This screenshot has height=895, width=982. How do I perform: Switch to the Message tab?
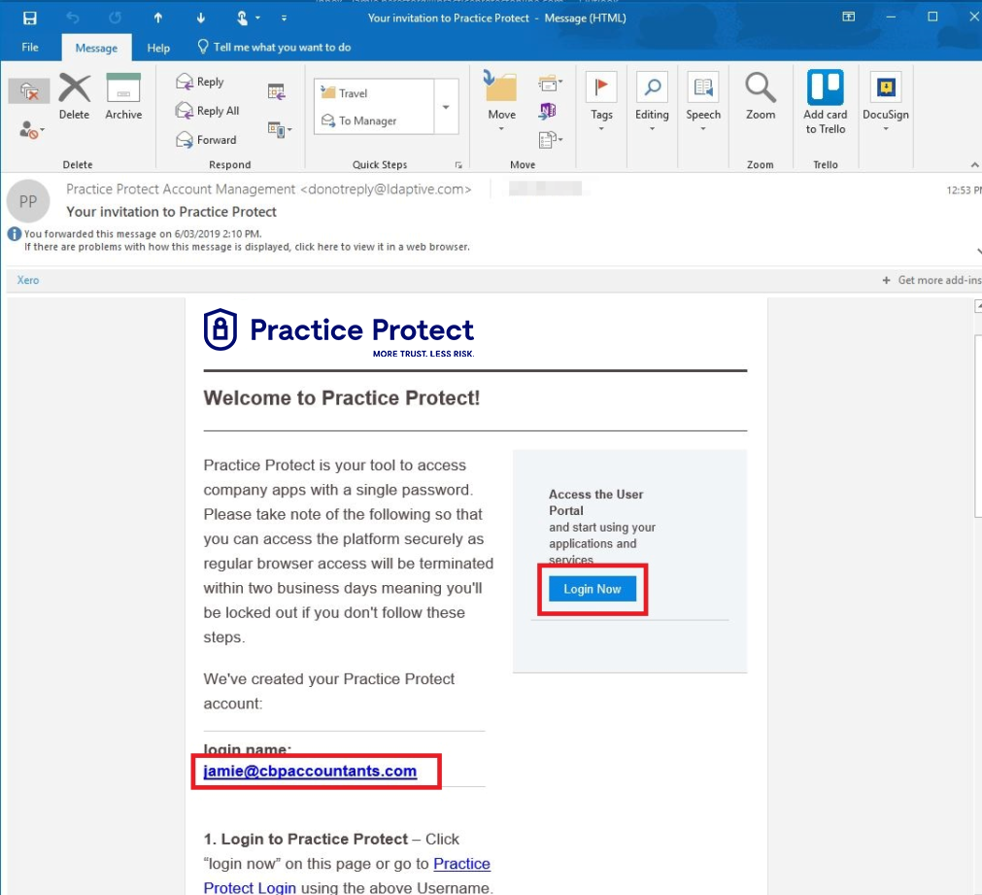coord(96,48)
